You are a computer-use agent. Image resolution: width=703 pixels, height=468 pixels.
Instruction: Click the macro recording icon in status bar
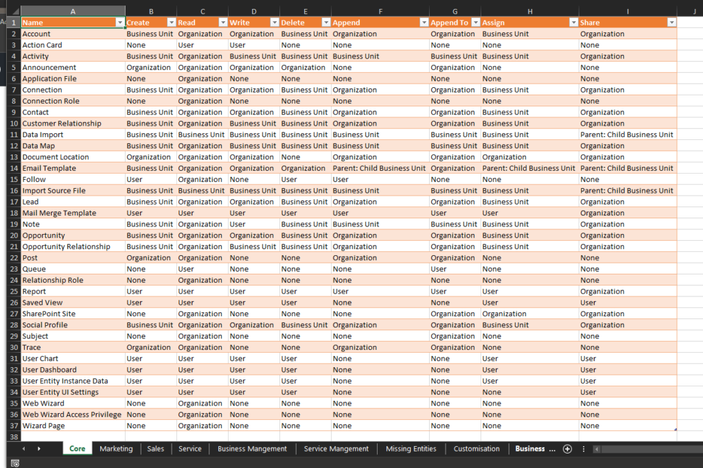coord(15,463)
